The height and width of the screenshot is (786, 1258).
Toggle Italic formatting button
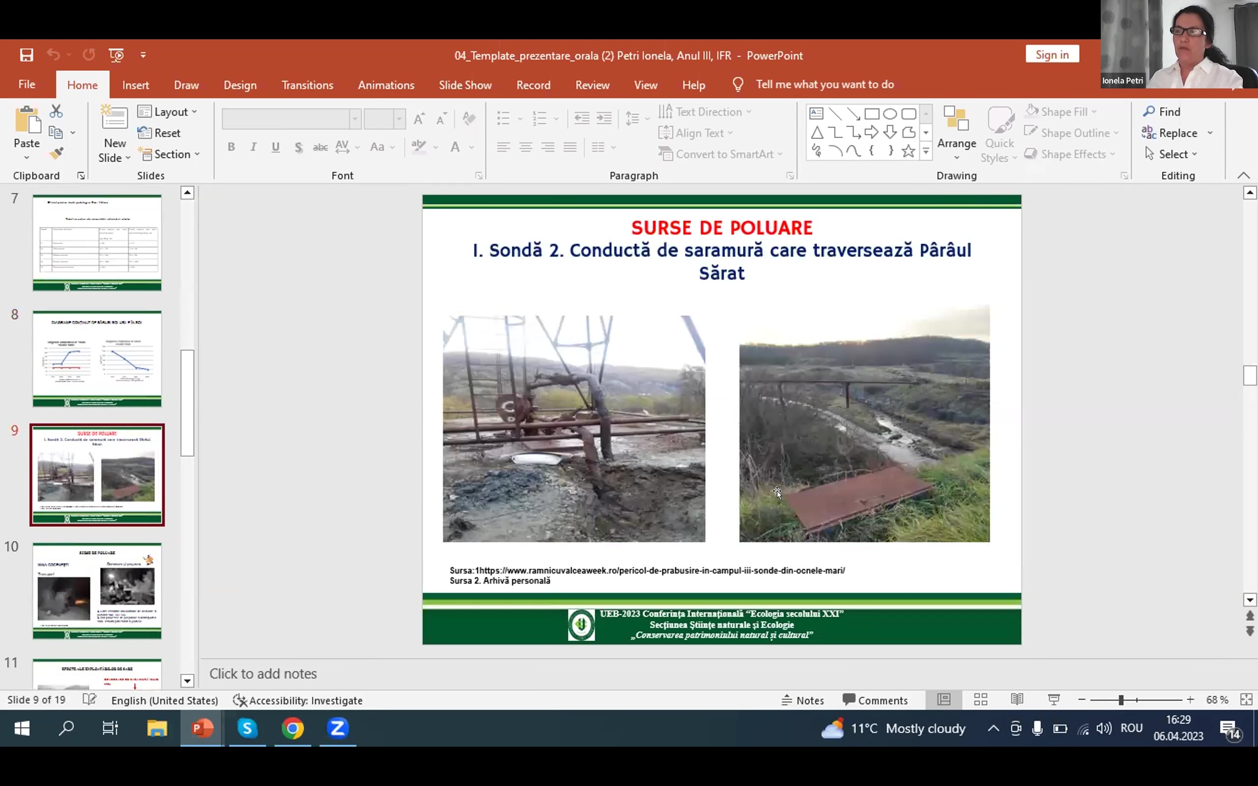pyautogui.click(x=253, y=147)
